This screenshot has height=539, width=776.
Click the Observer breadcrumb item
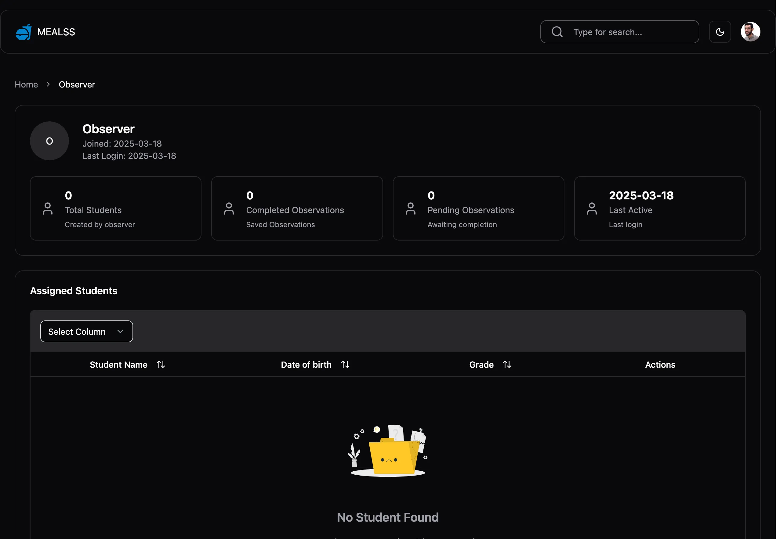coord(77,84)
